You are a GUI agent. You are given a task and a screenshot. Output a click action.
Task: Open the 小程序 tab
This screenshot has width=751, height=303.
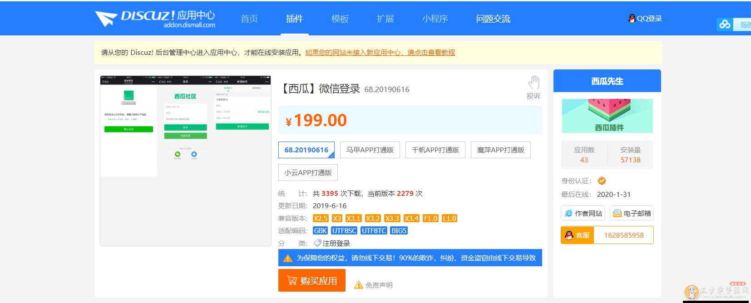coord(435,19)
